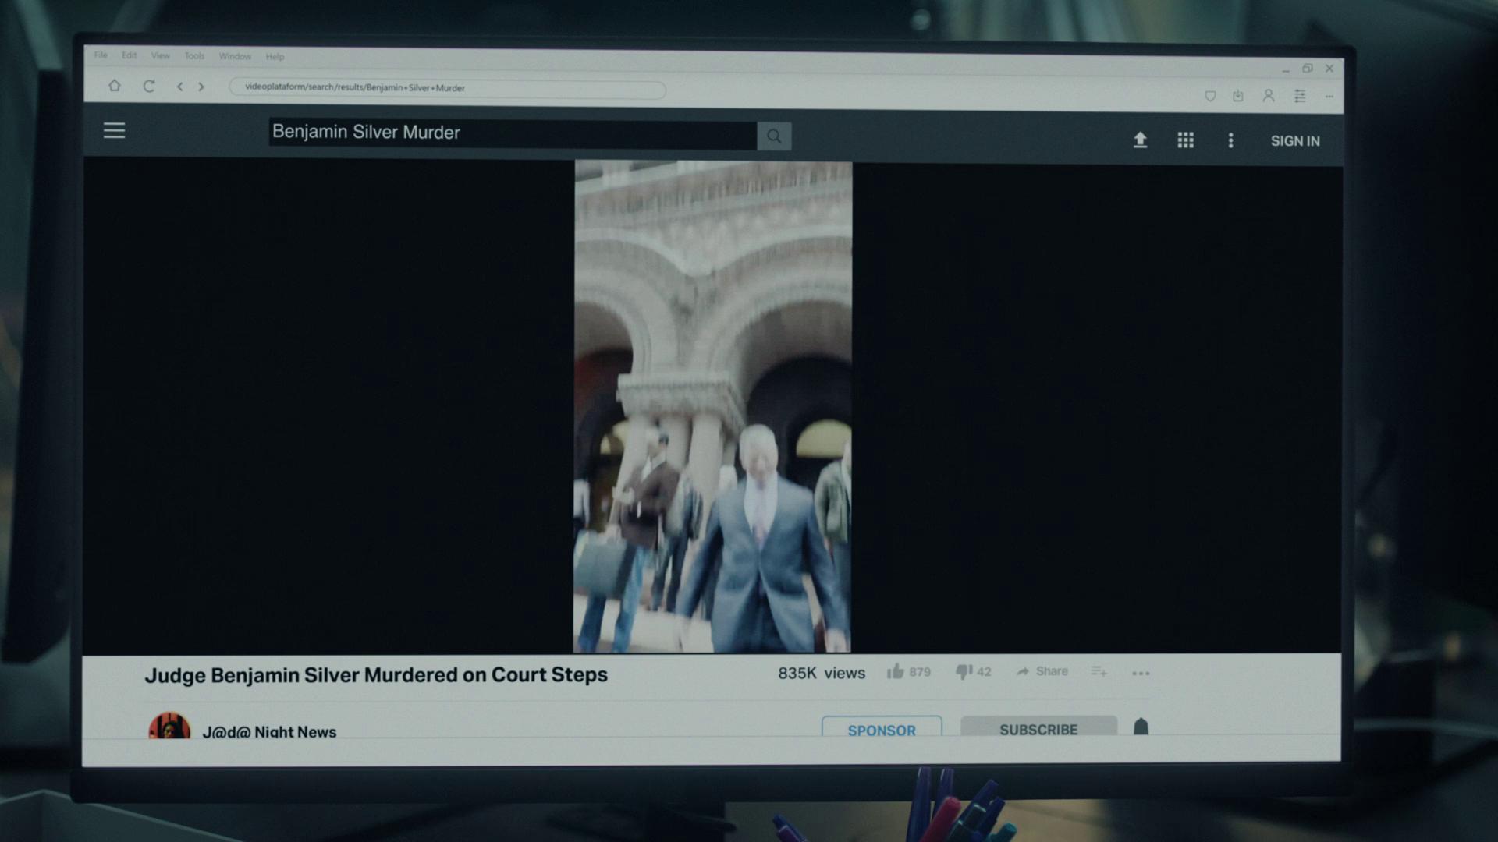Reload the page with refresh icon
Screen dimensions: 1498x842
coord(149,86)
